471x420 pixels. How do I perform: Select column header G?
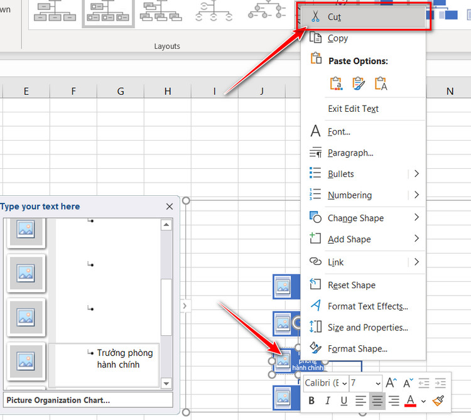tap(121, 91)
